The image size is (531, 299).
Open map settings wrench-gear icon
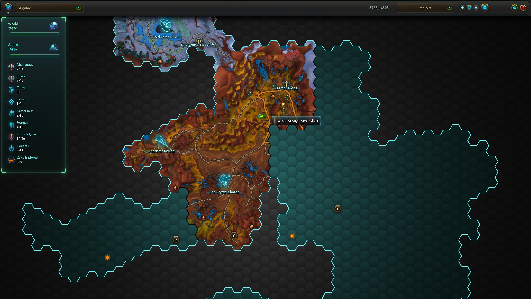pos(514,8)
